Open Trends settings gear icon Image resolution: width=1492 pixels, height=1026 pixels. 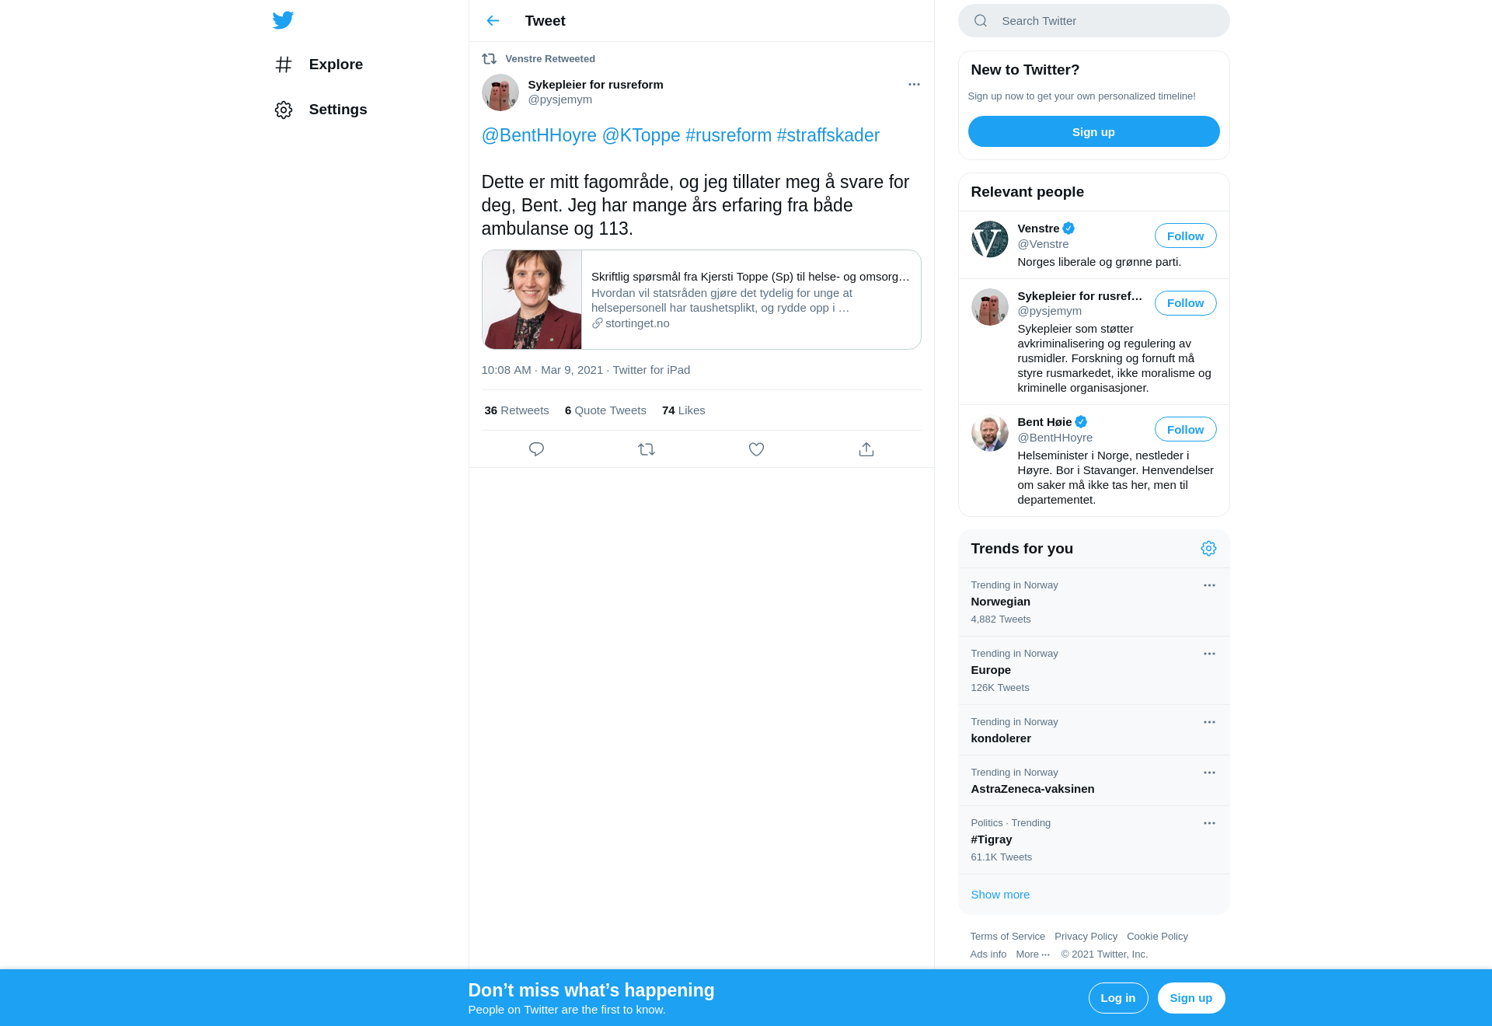click(x=1208, y=549)
